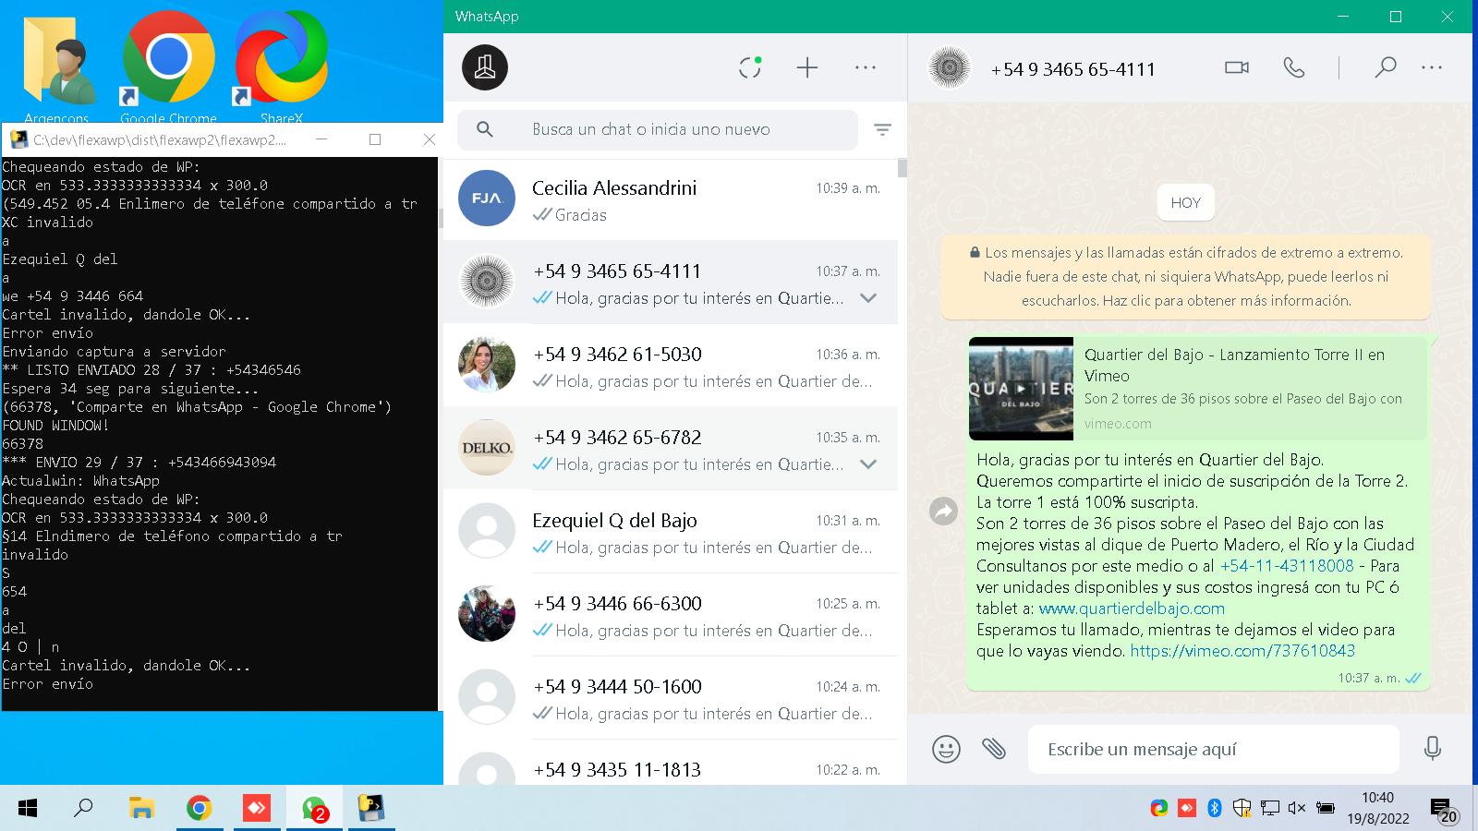Open Windows Start menu

[x=28, y=809]
